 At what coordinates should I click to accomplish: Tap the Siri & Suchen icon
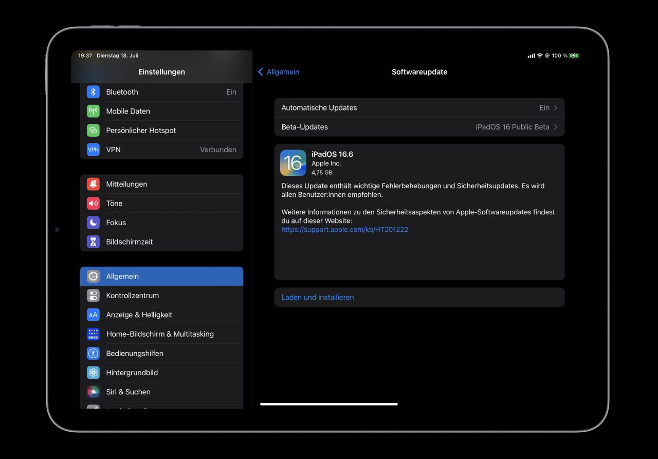pyautogui.click(x=93, y=392)
